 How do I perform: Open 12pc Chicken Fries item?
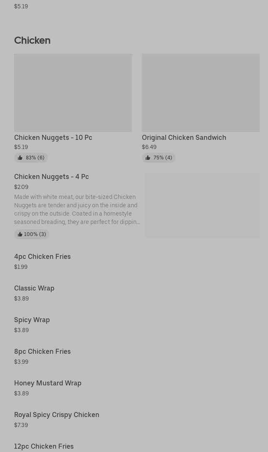44,446
